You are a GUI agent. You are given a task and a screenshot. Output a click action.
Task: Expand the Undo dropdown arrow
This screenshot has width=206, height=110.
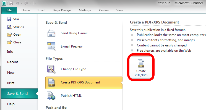point(21,3)
